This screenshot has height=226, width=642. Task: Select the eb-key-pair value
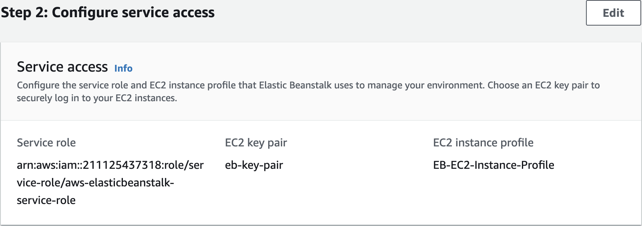254,165
